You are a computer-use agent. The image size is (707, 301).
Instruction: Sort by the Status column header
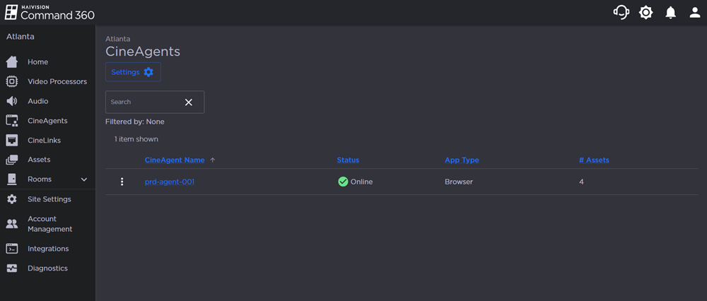pyautogui.click(x=348, y=160)
